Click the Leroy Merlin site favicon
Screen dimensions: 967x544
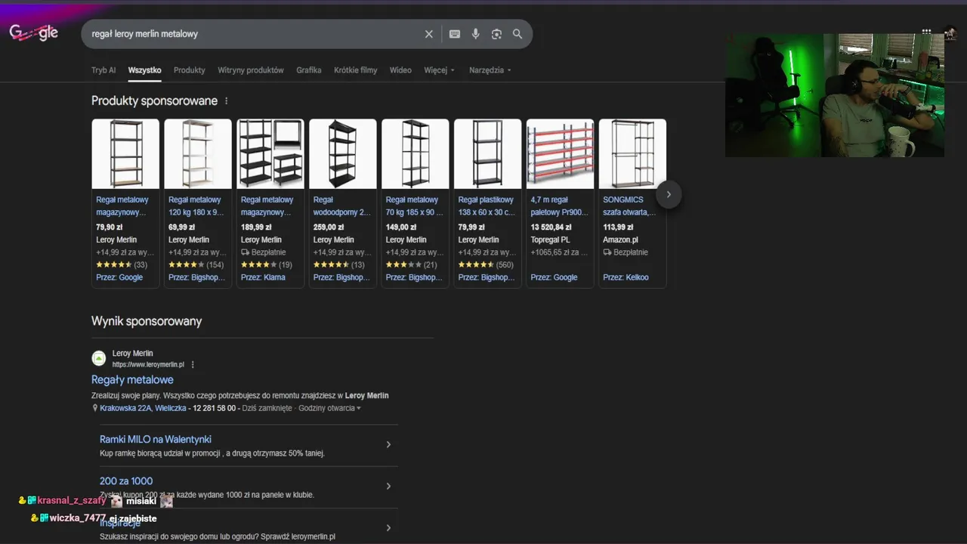tap(99, 358)
